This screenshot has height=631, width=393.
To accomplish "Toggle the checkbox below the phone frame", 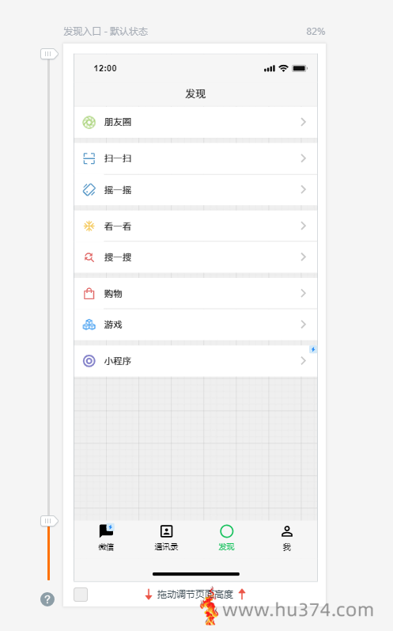I will click(x=81, y=595).
